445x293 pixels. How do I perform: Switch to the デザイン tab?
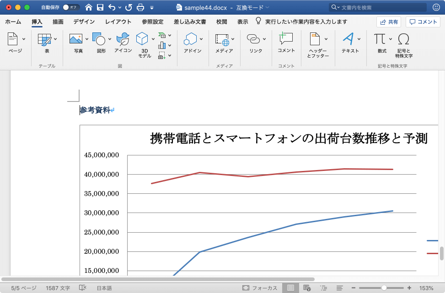pyautogui.click(x=84, y=22)
